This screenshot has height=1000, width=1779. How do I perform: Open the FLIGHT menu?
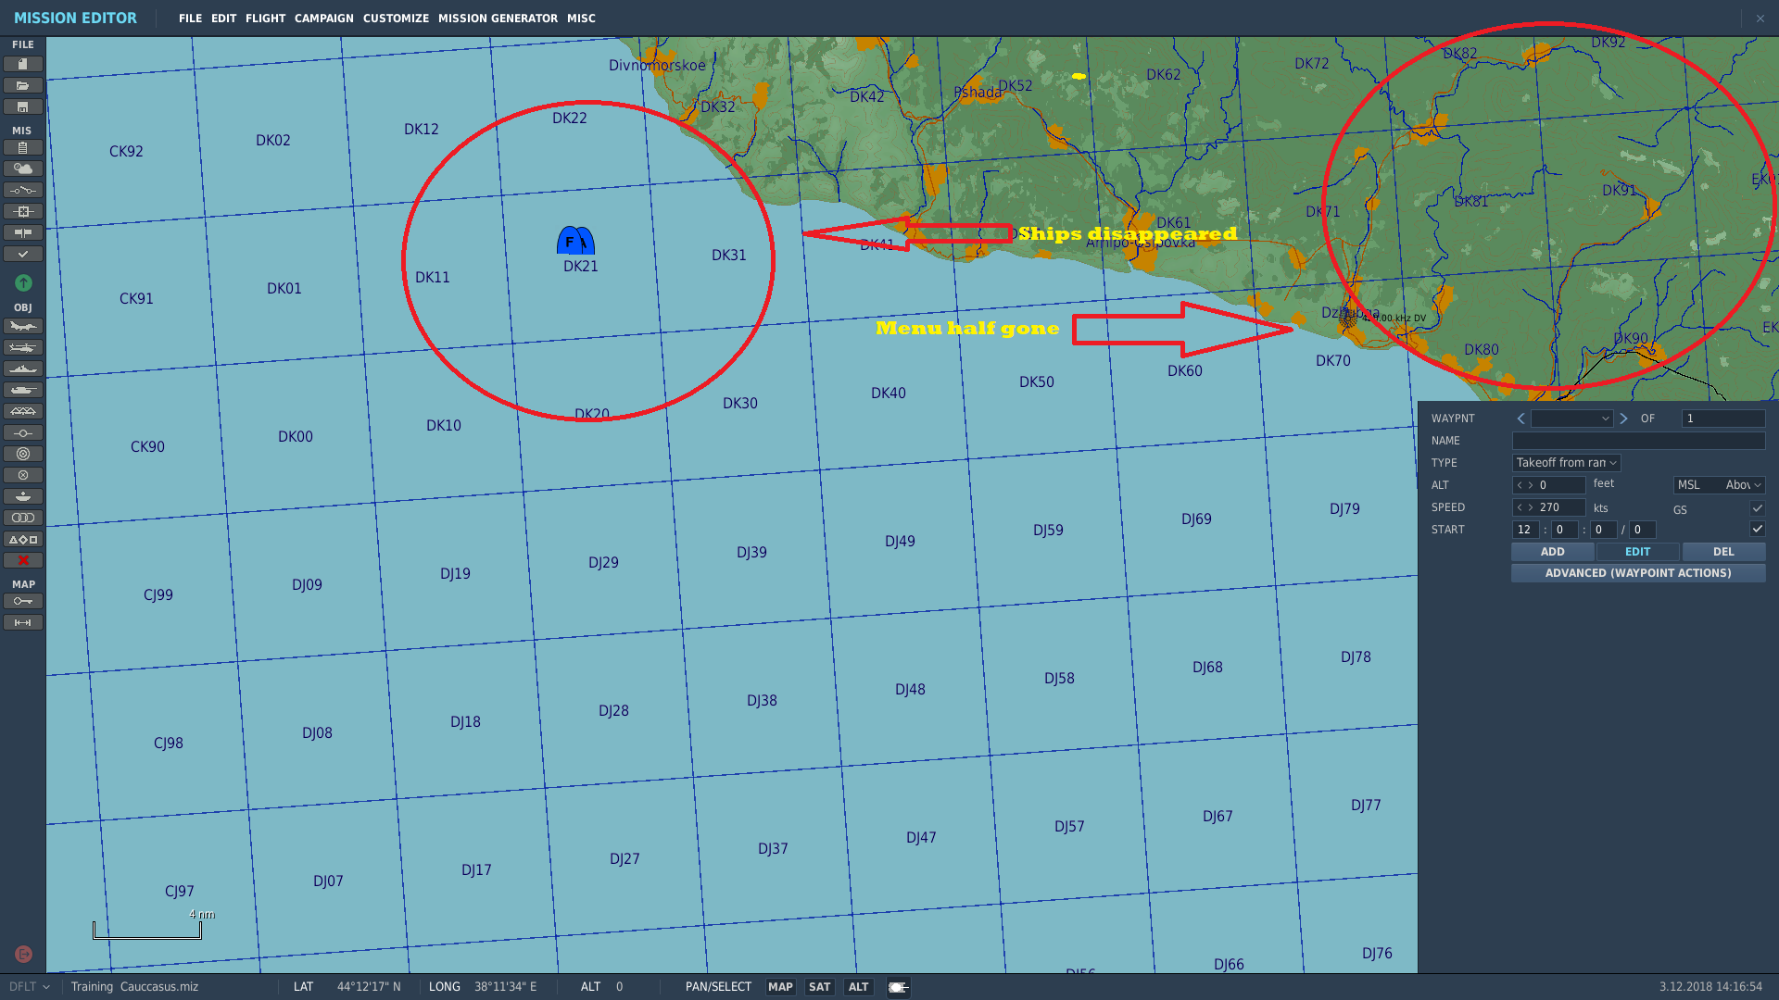pos(265,19)
